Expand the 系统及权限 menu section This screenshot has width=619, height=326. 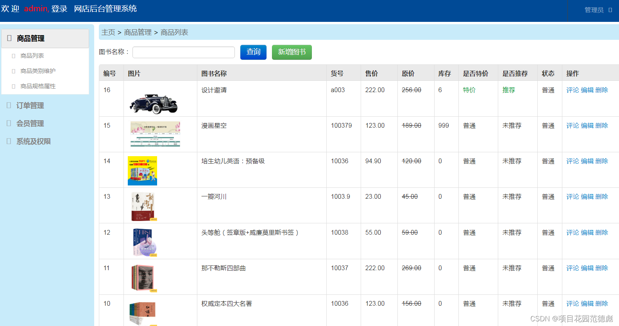tap(34, 141)
